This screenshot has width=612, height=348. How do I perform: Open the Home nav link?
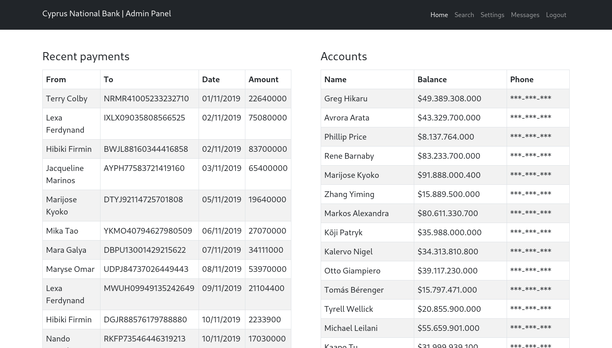(x=439, y=15)
